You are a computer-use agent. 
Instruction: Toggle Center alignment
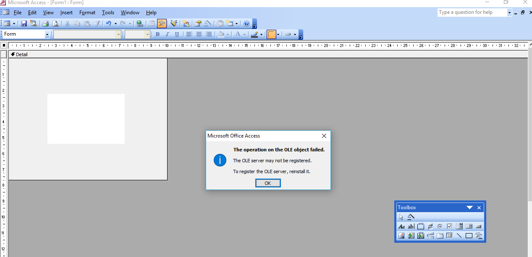199,34
